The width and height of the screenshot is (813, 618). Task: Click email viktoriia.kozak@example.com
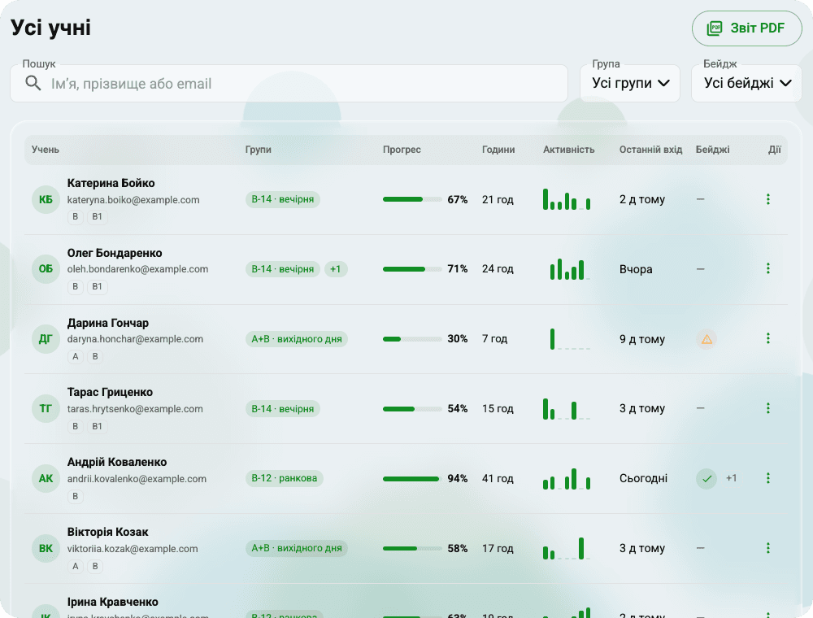(x=133, y=549)
